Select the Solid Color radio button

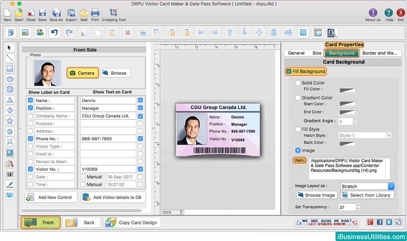click(x=298, y=82)
